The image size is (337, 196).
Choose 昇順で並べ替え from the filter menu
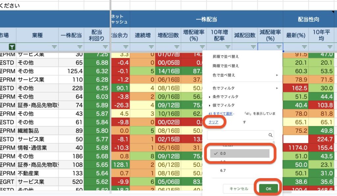pos(226,57)
